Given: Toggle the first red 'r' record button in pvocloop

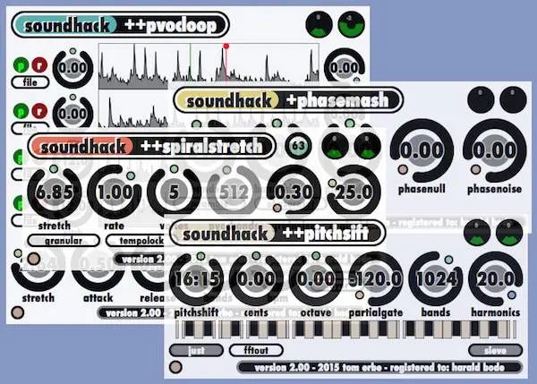Looking at the screenshot, I should tap(39, 64).
